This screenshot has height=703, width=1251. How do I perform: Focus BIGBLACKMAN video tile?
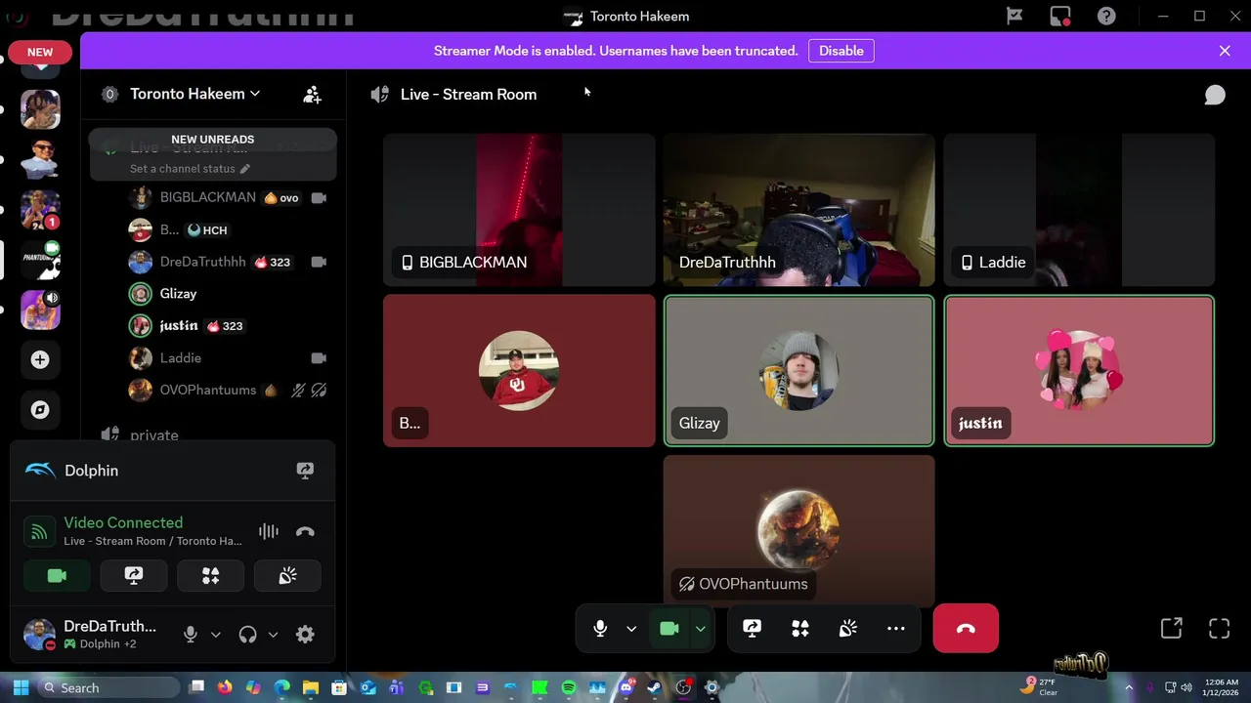[x=519, y=210]
